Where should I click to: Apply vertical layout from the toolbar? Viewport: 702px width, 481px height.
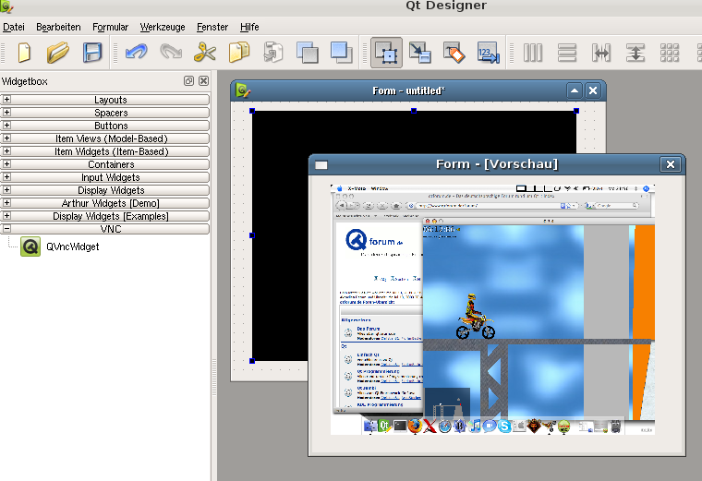coord(567,53)
